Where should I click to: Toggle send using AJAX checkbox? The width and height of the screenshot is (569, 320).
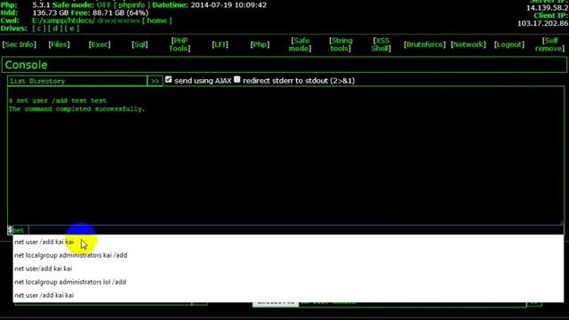[x=168, y=79]
